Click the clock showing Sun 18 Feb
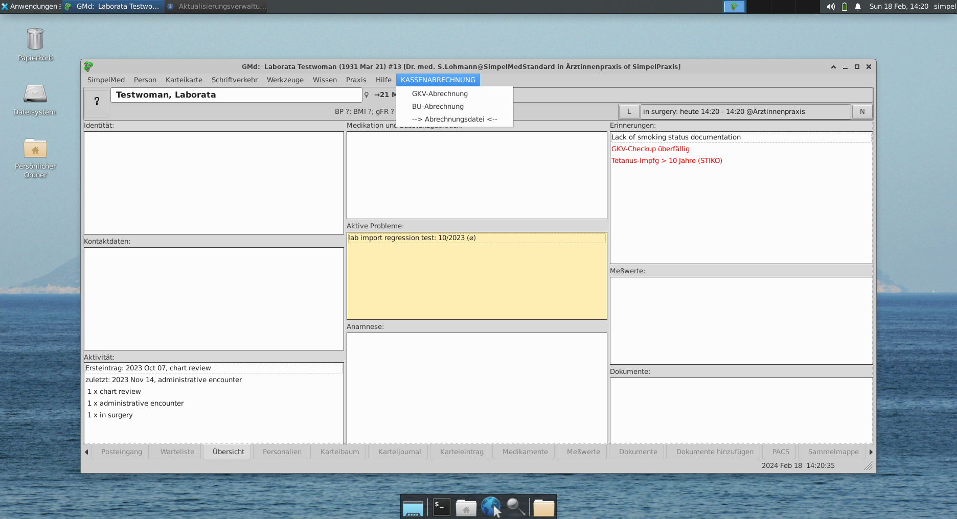This screenshot has width=957, height=519. pyautogui.click(x=899, y=7)
